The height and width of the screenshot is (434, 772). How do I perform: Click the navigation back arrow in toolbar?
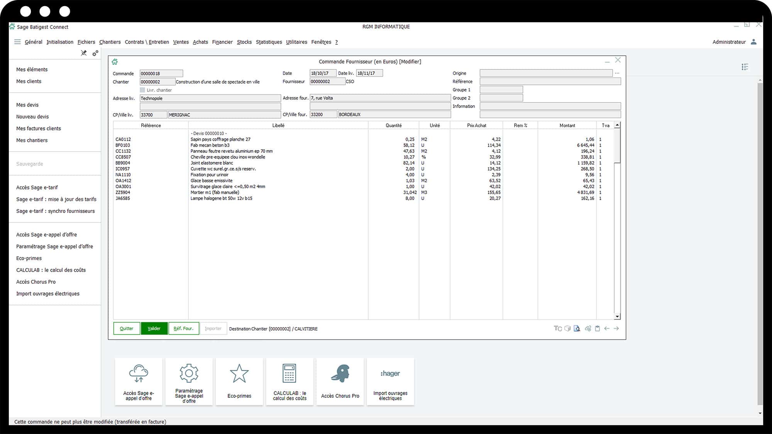click(x=606, y=329)
